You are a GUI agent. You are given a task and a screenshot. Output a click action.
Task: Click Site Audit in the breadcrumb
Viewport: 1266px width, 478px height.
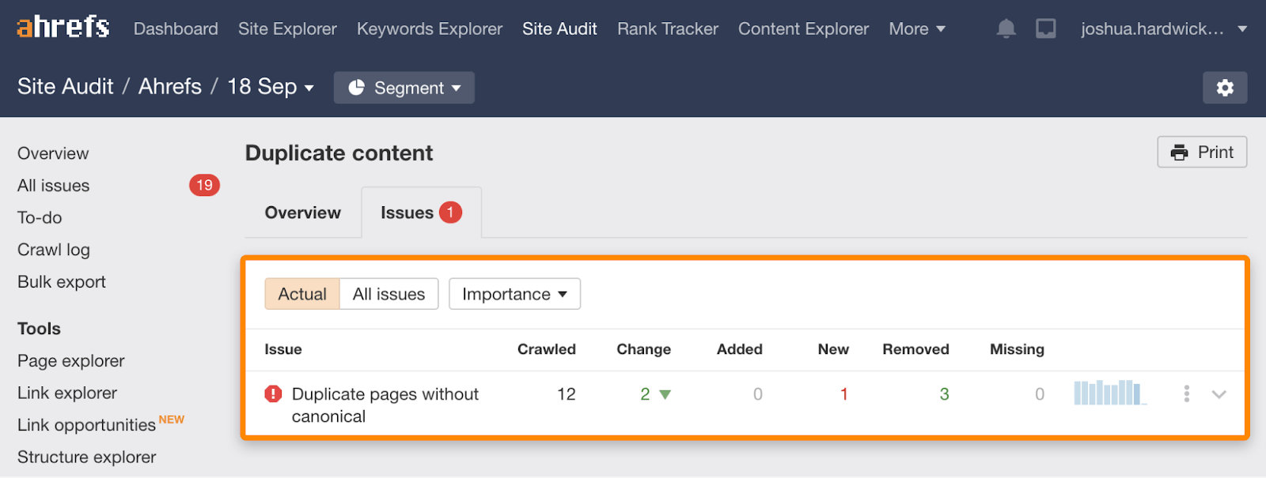[x=66, y=87]
